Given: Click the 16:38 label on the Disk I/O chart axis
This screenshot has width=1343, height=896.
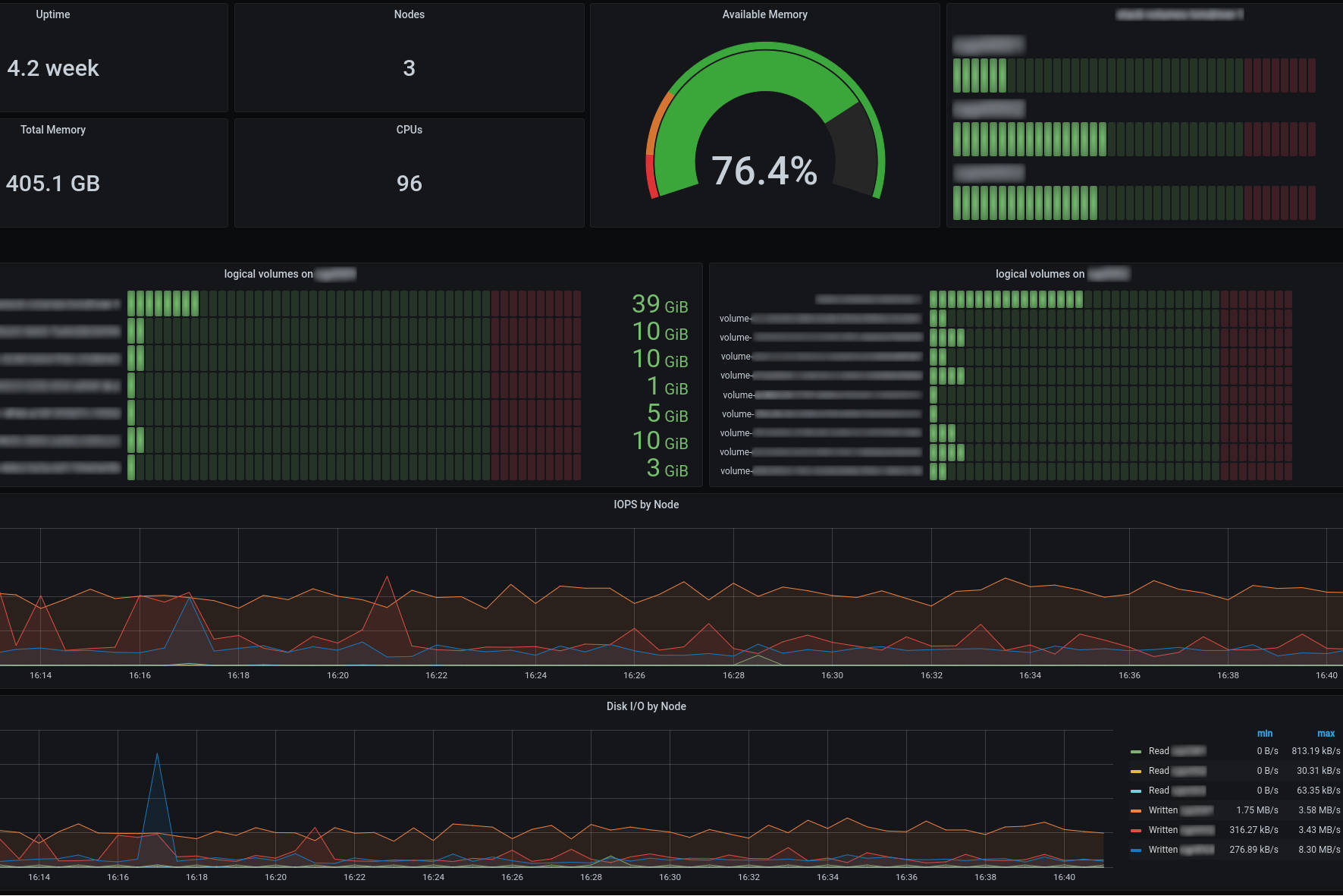Looking at the screenshot, I should tap(985, 877).
